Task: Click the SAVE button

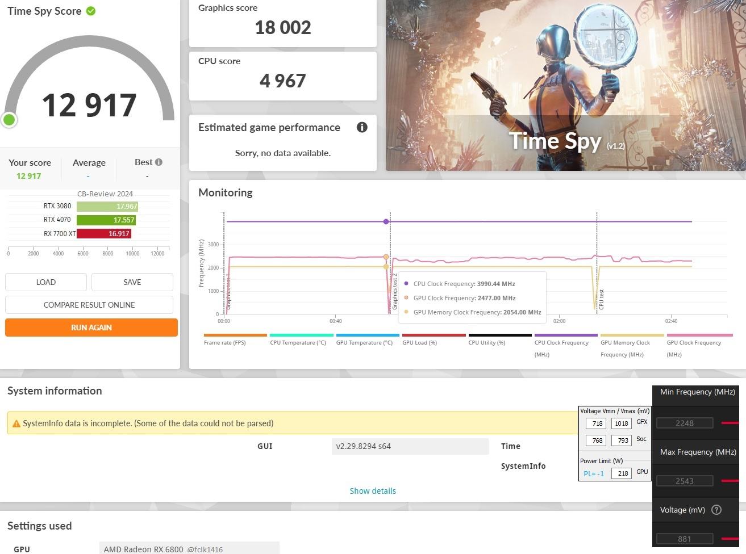Action: point(132,282)
